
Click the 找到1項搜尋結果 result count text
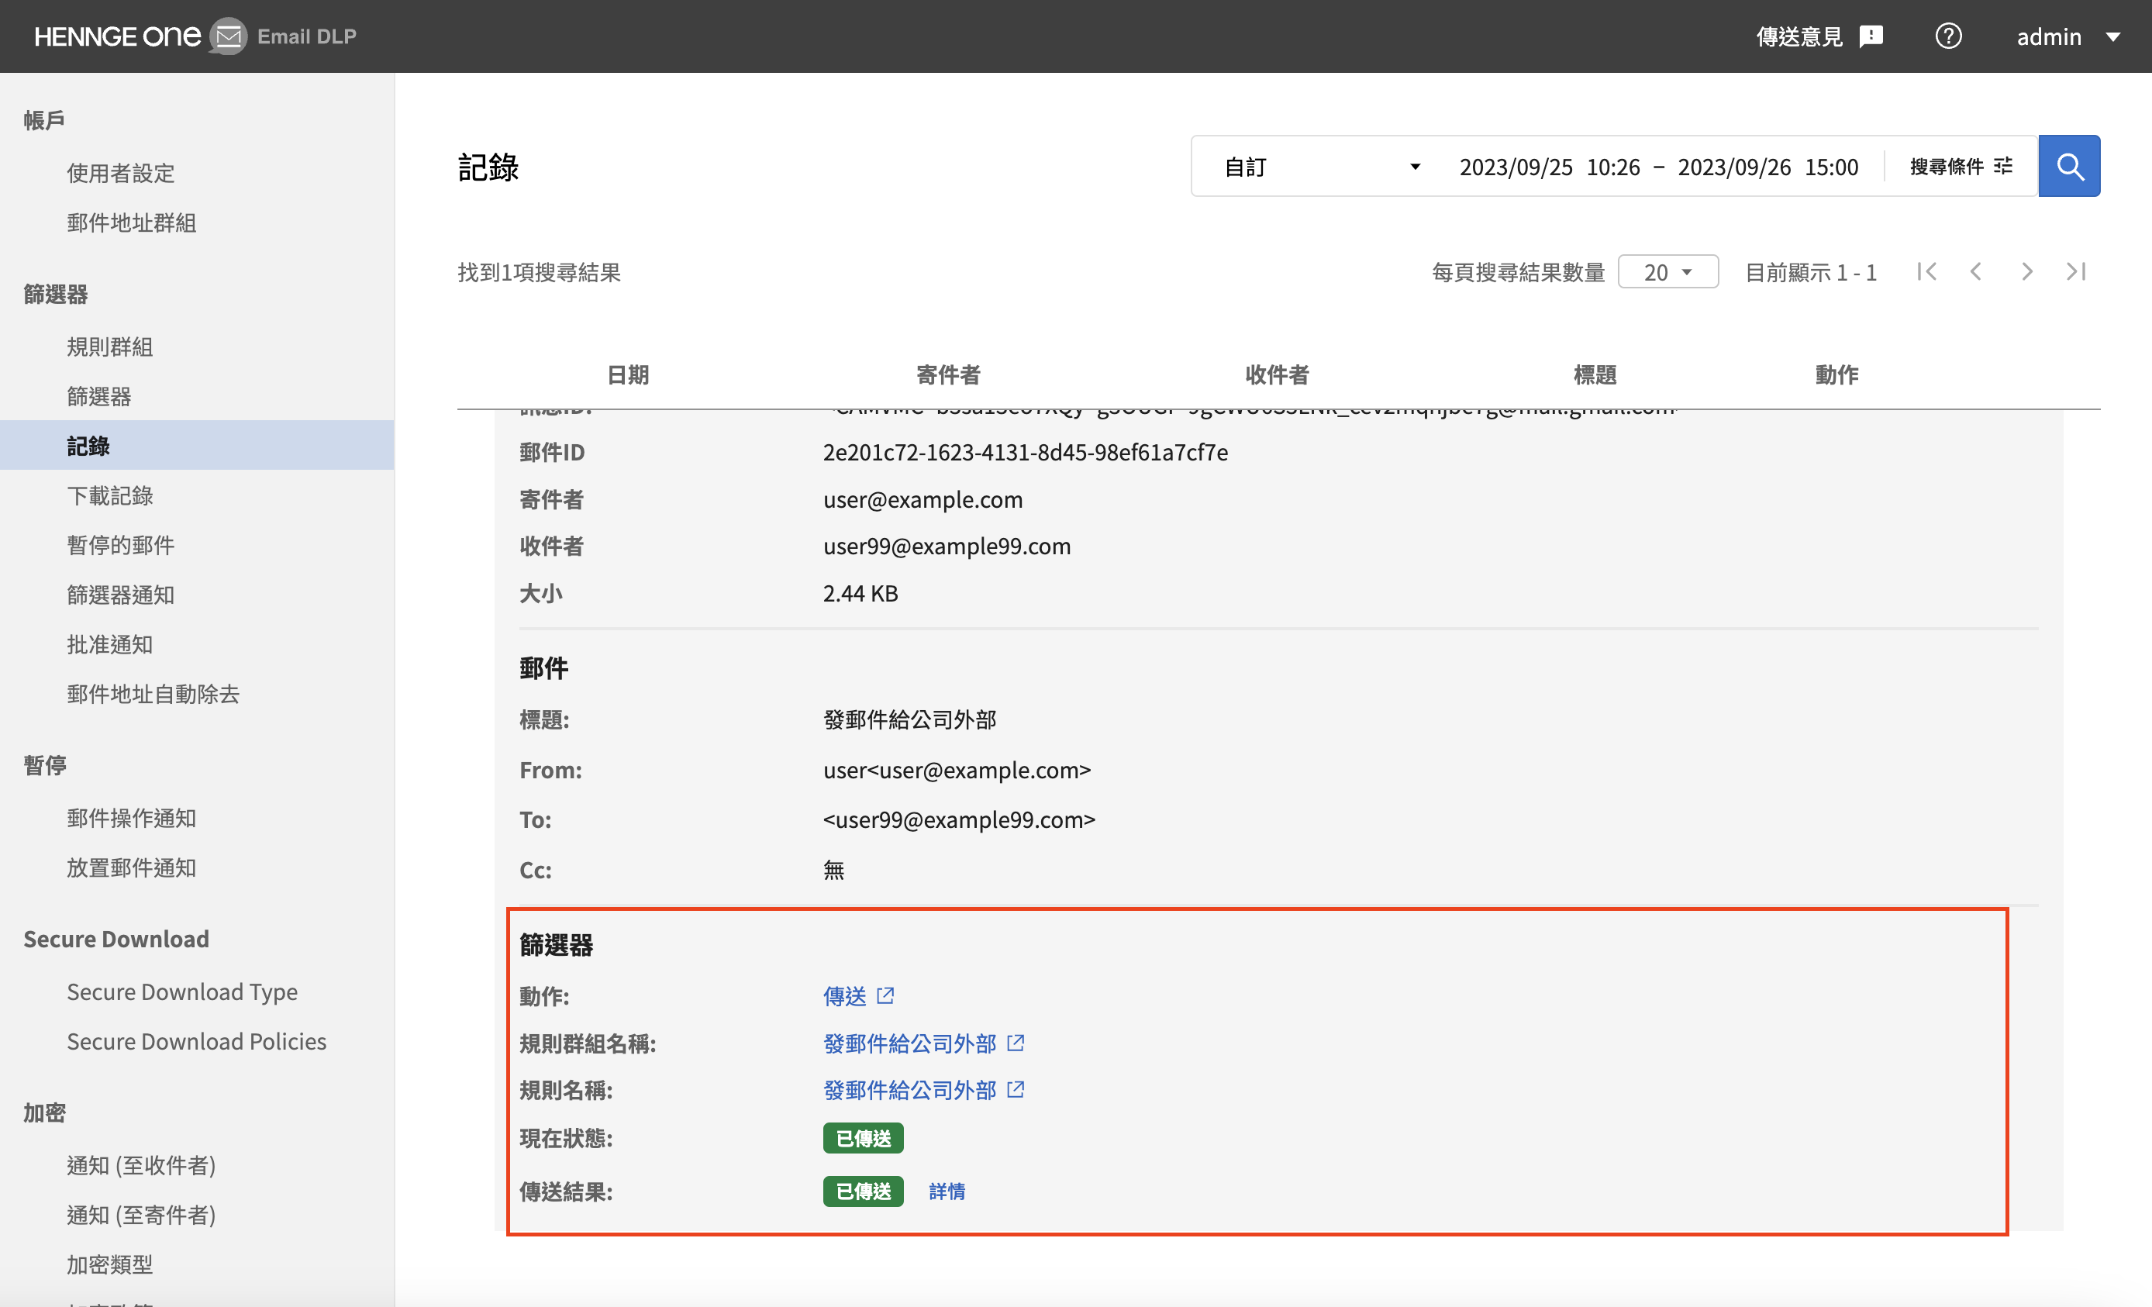(539, 271)
